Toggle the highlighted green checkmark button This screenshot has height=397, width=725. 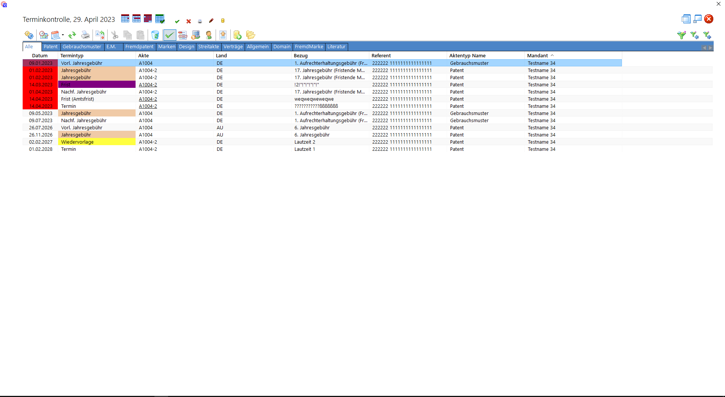(170, 35)
